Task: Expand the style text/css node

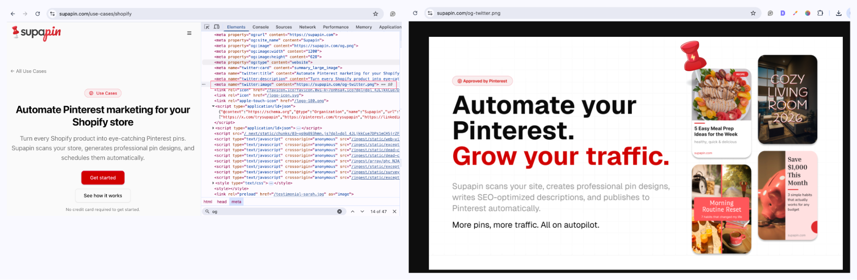Action: pyautogui.click(x=213, y=183)
